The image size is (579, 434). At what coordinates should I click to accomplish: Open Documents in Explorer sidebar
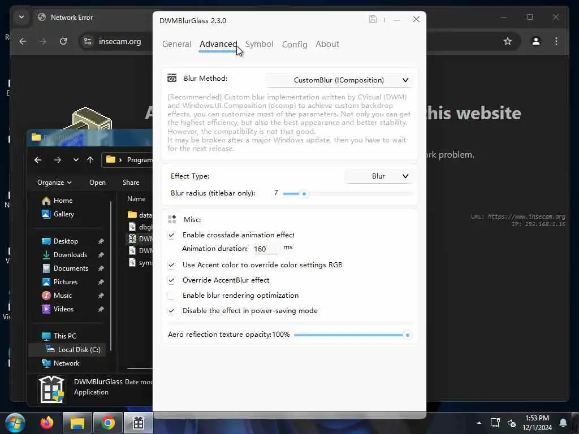[x=65, y=268]
